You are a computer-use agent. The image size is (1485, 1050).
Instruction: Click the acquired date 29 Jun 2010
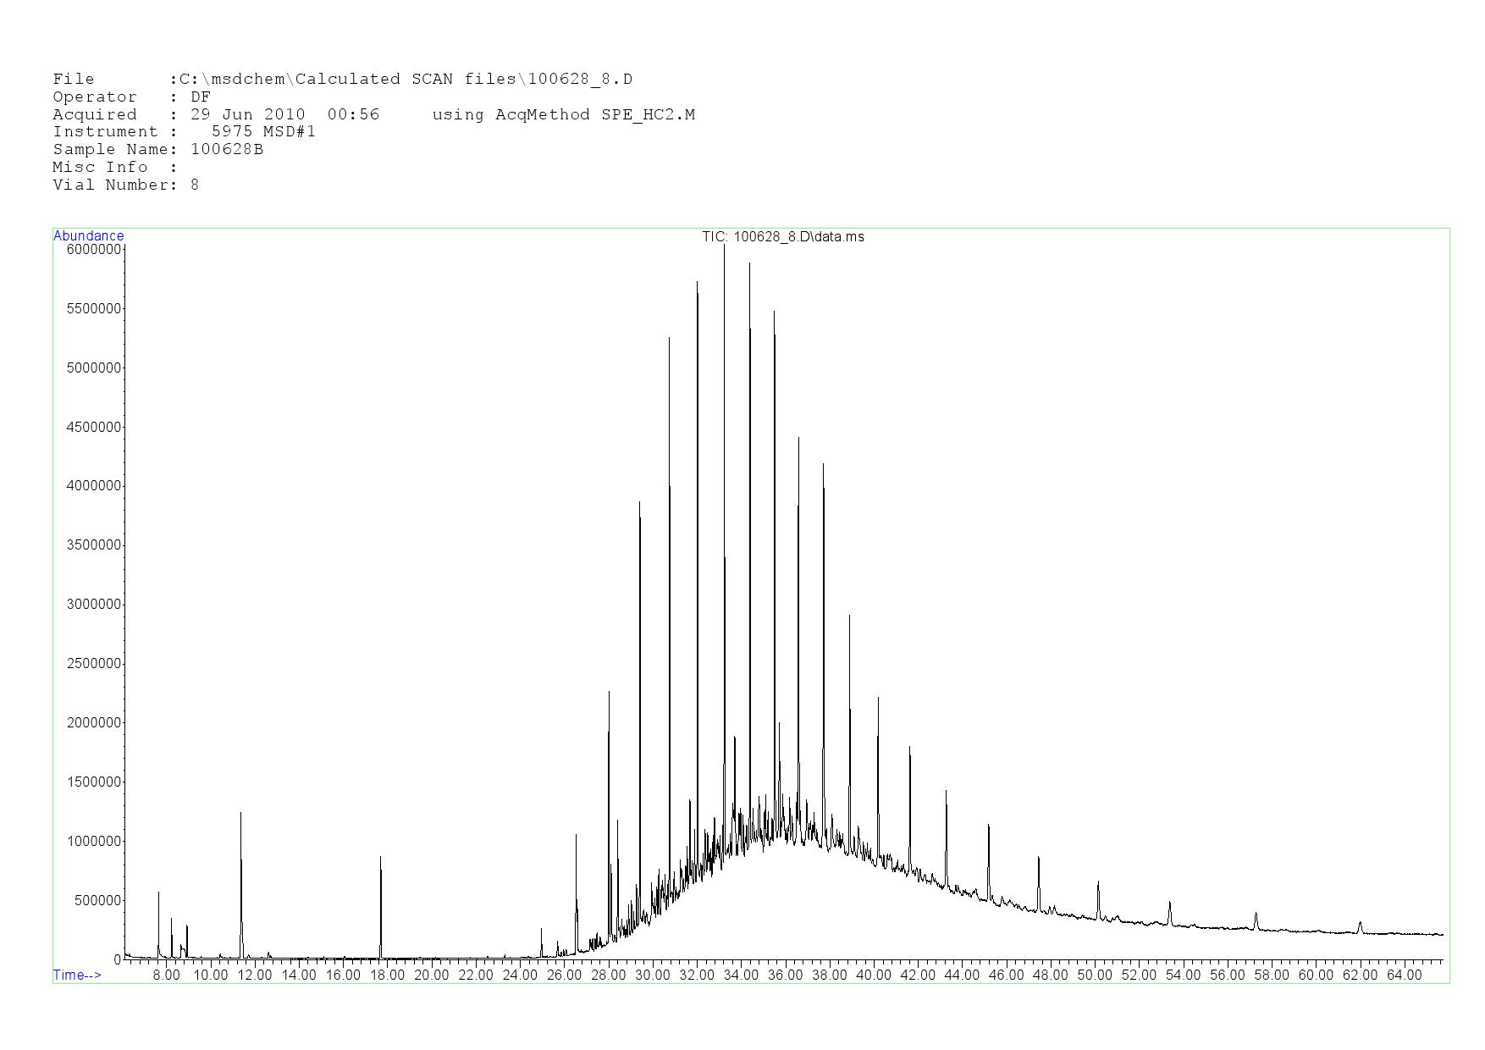[247, 114]
